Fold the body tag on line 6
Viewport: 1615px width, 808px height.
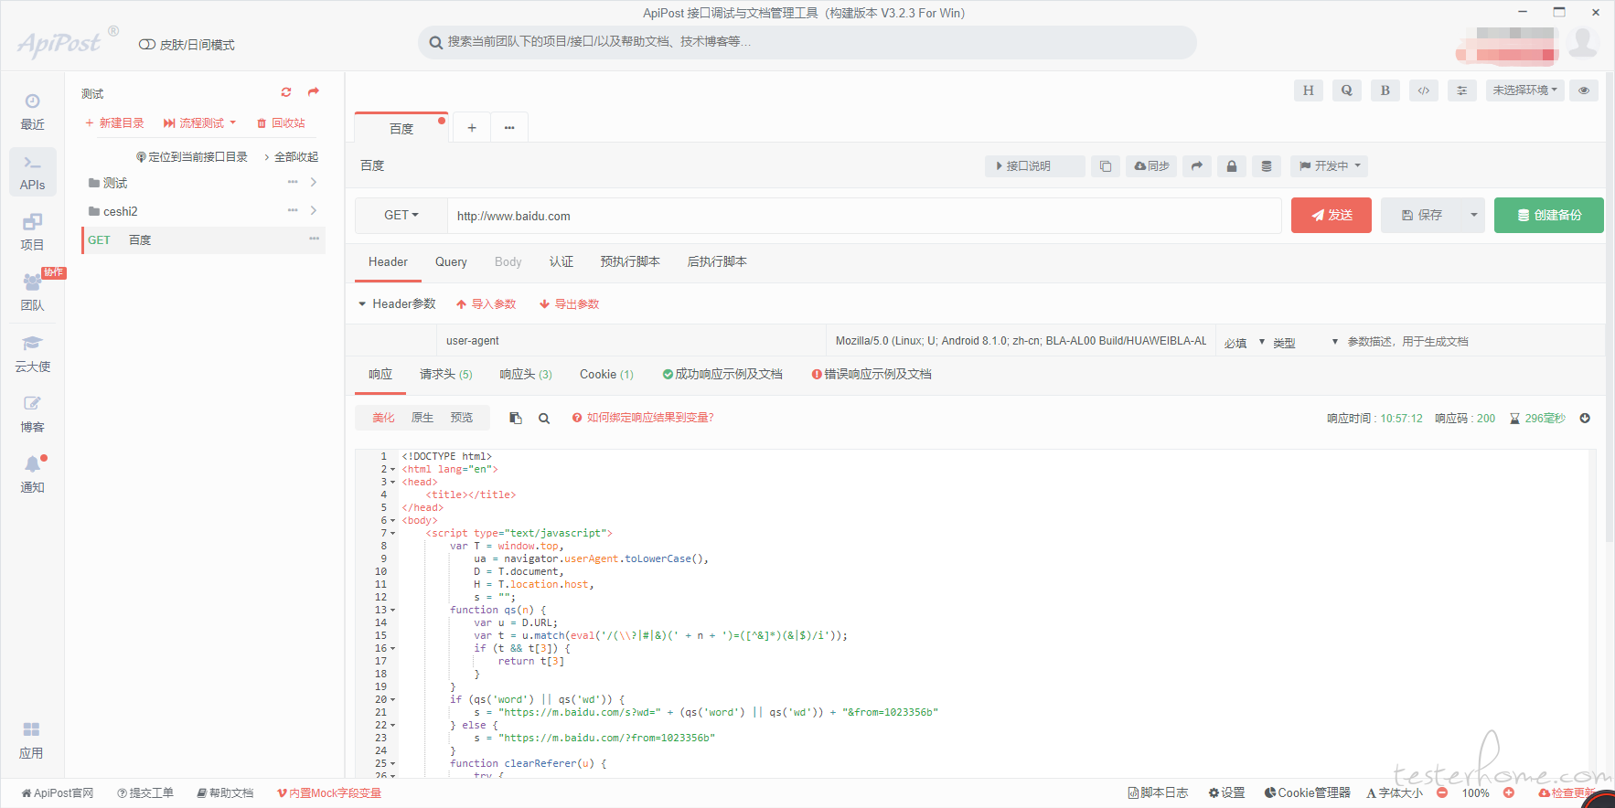click(x=393, y=520)
